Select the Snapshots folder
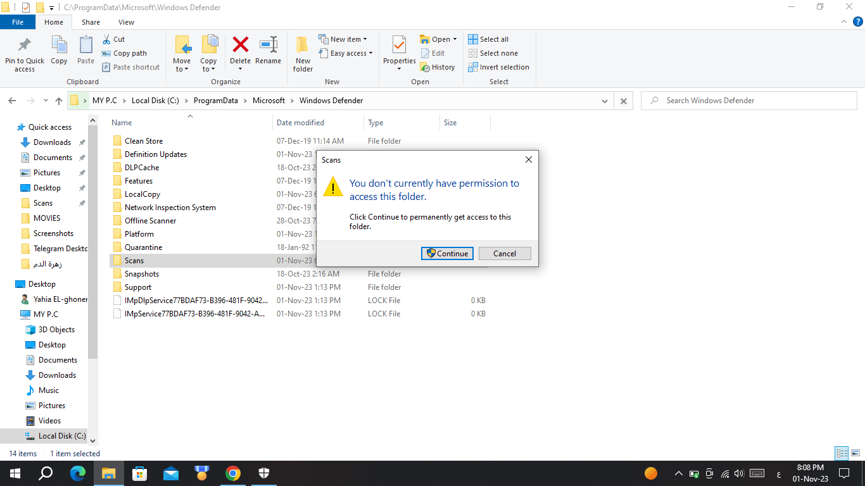The height and width of the screenshot is (486, 865). (x=141, y=274)
